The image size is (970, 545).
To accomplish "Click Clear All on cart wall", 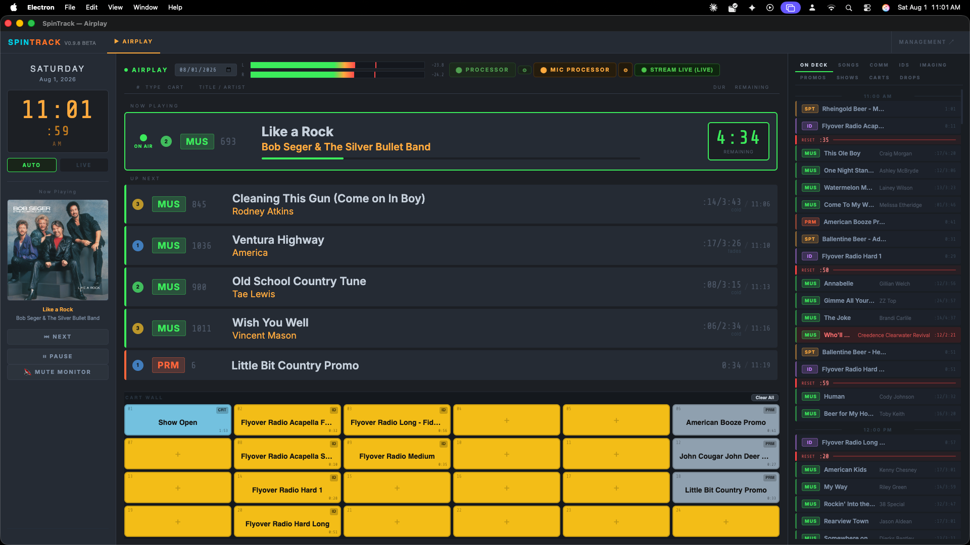I will [764, 398].
